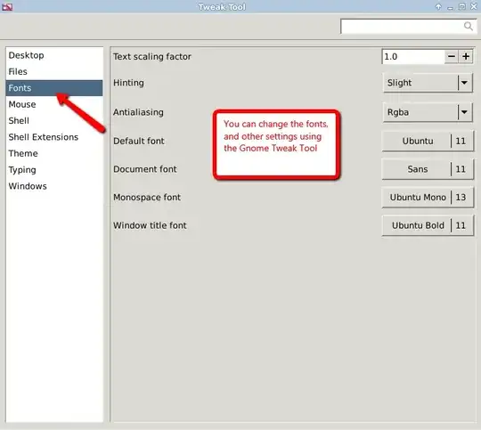Click the Text scaling factor value field
This screenshot has width=481, height=430.
413,56
